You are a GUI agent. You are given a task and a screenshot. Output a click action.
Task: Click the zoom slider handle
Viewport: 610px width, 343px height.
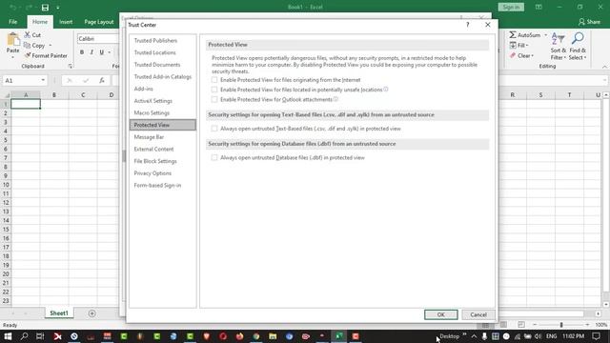point(561,325)
